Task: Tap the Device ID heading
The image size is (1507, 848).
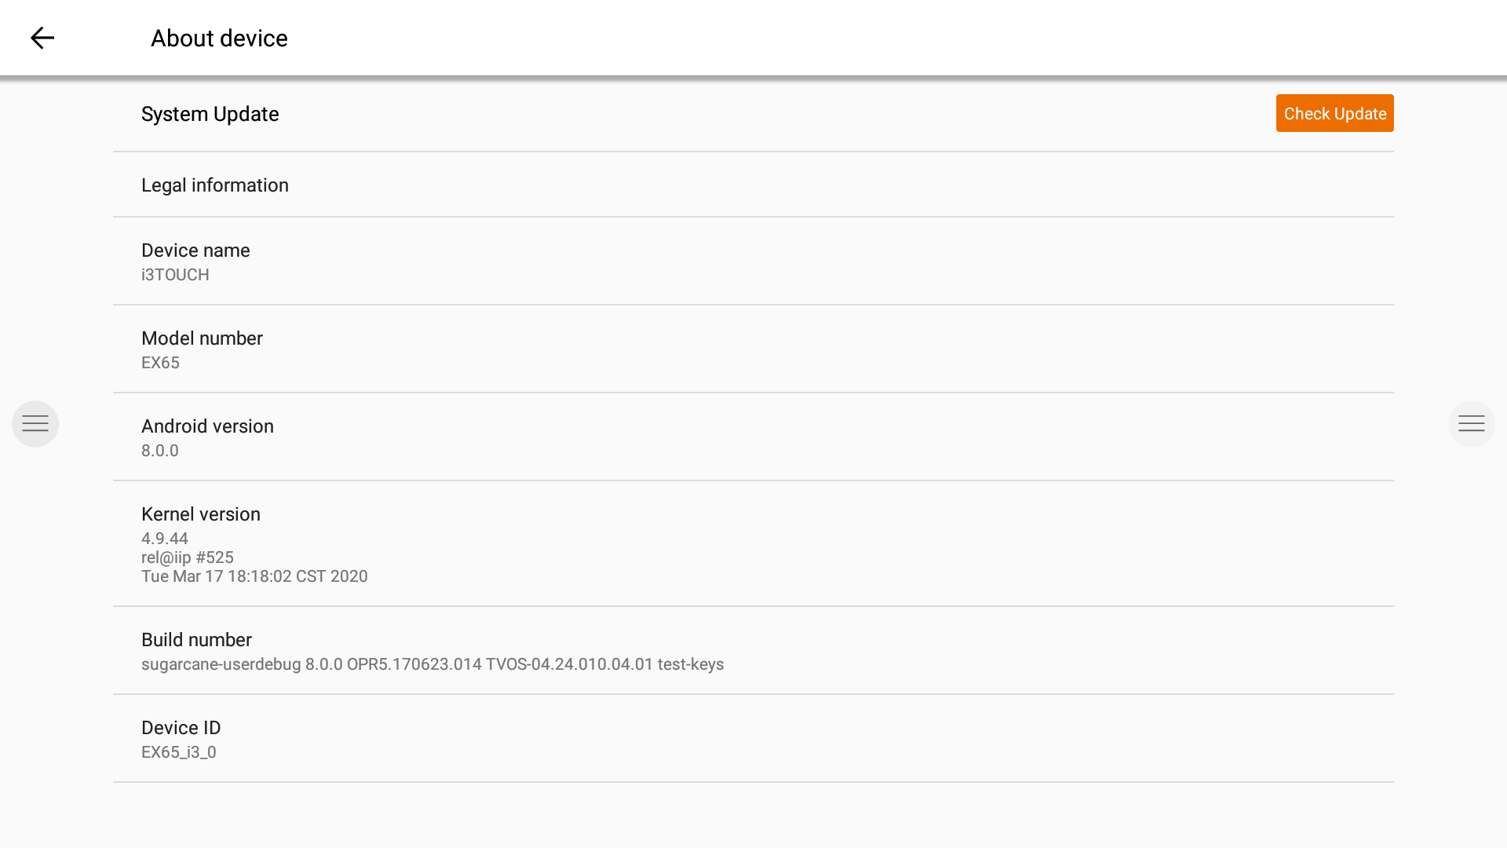Action: point(181,728)
